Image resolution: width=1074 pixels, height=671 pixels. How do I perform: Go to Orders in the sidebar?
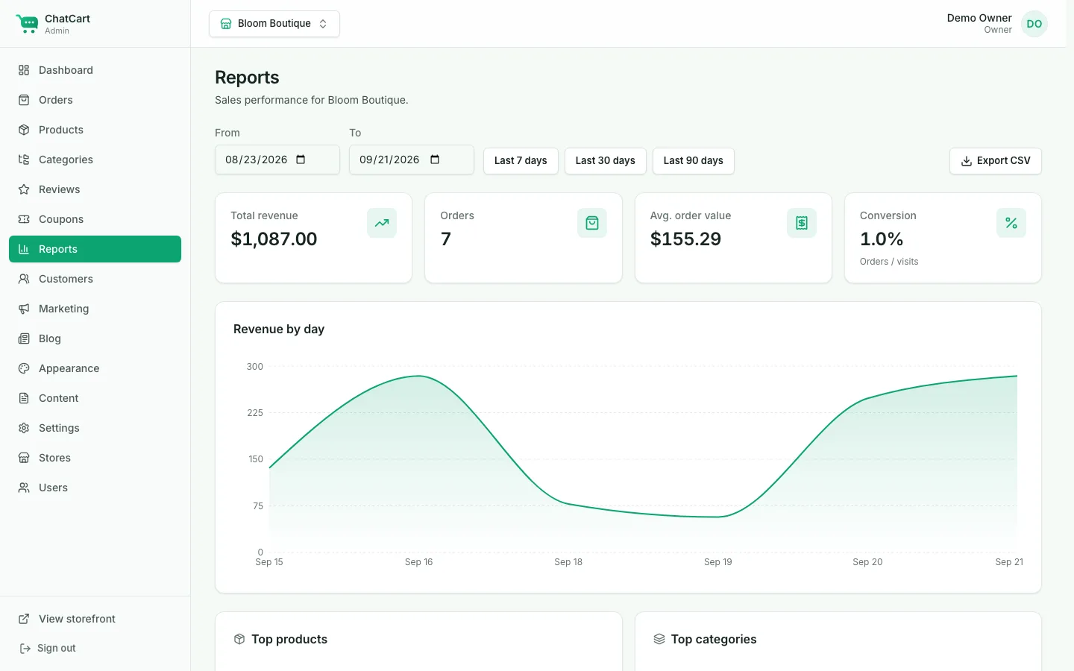coord(95,100)
